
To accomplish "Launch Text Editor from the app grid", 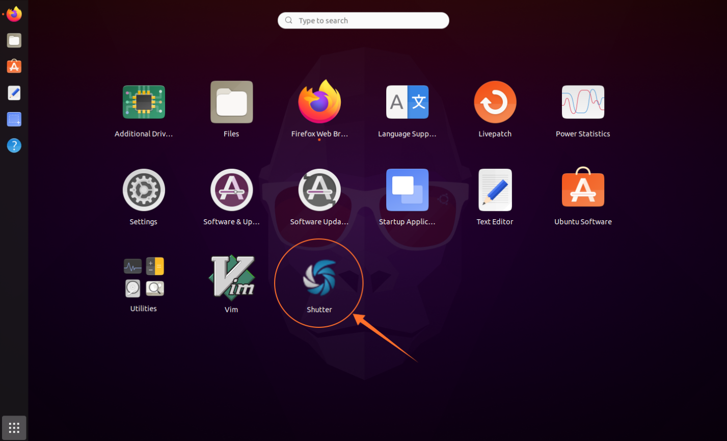I will click(495, 190).
